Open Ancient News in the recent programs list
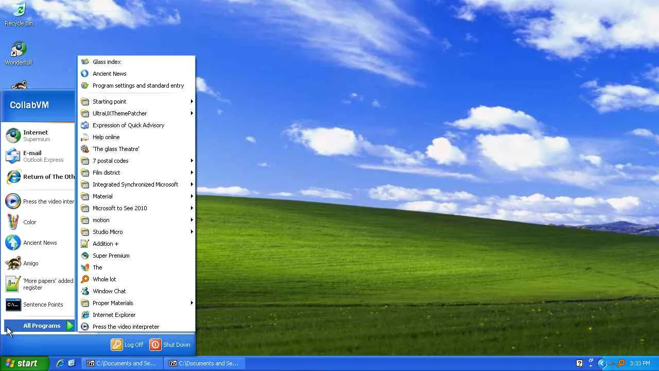Viewport: 659px width, 371px height. [40, 243]
